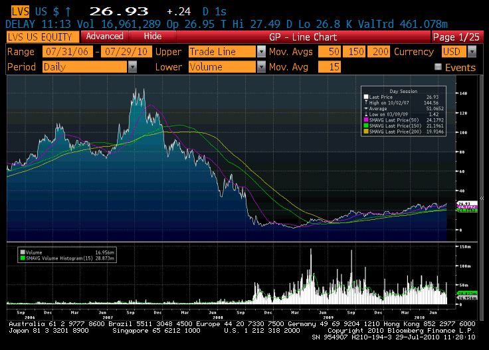Click the yellow SMAVG (200) legend swatch
The image size is (489, 350).
coord(366,131)
